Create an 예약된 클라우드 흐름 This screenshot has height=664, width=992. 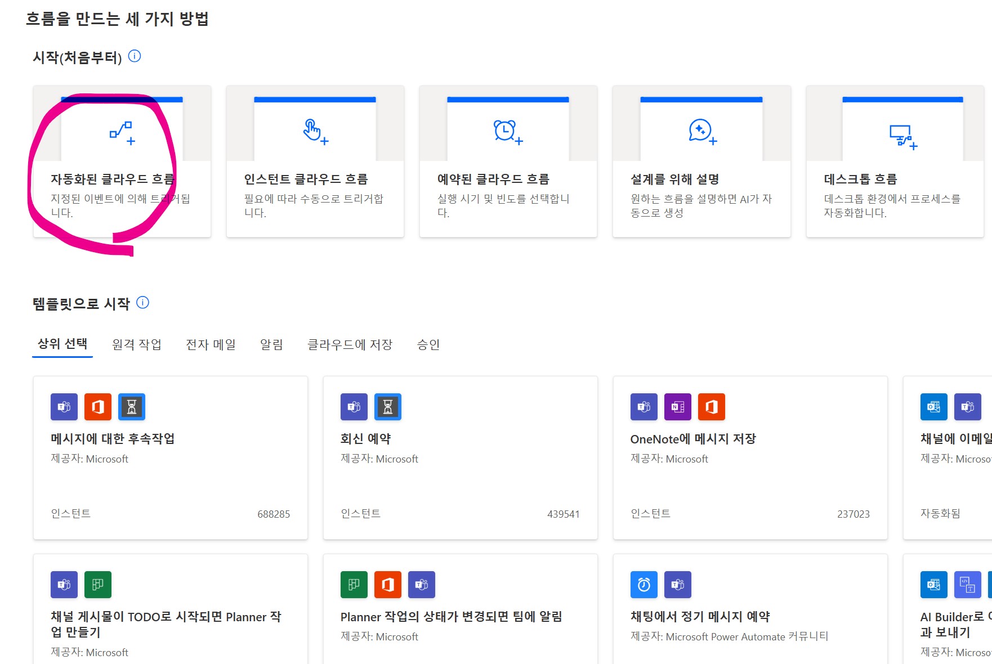click(508, 161)
